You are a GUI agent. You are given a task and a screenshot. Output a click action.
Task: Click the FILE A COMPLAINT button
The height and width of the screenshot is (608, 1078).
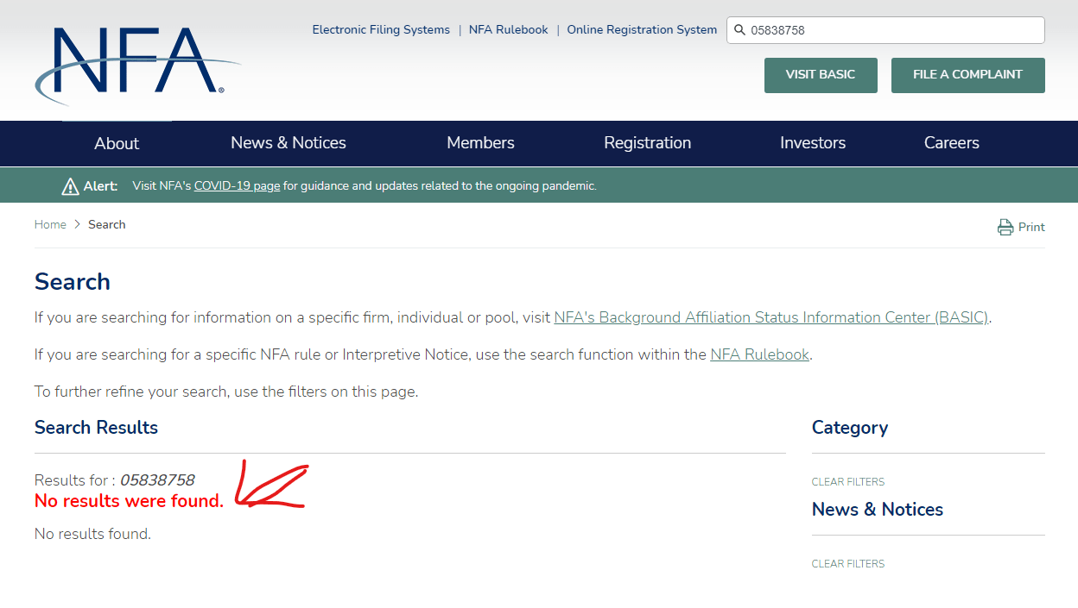(x=968, y=75)
